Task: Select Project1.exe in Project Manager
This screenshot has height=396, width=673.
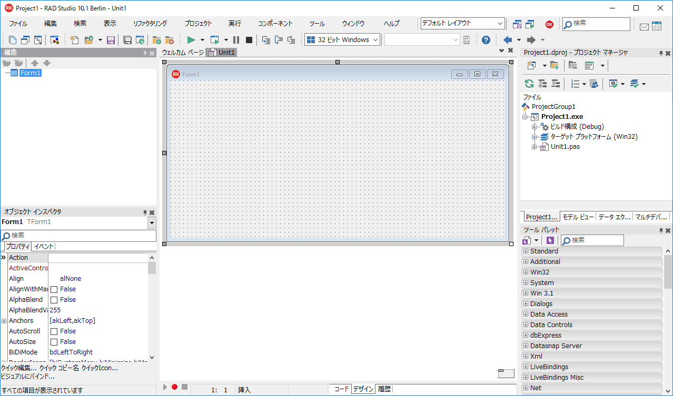Action: pyautogui.click(x=562, y=117)
